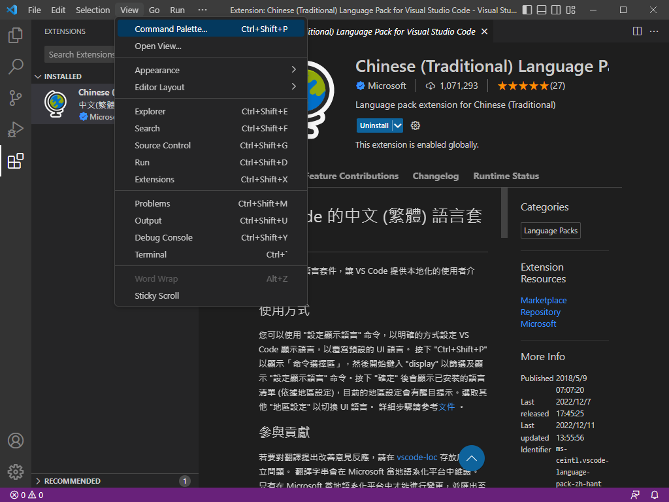
Task: Toggle Panel layout icon in title bar
Action: coord(542,10)
